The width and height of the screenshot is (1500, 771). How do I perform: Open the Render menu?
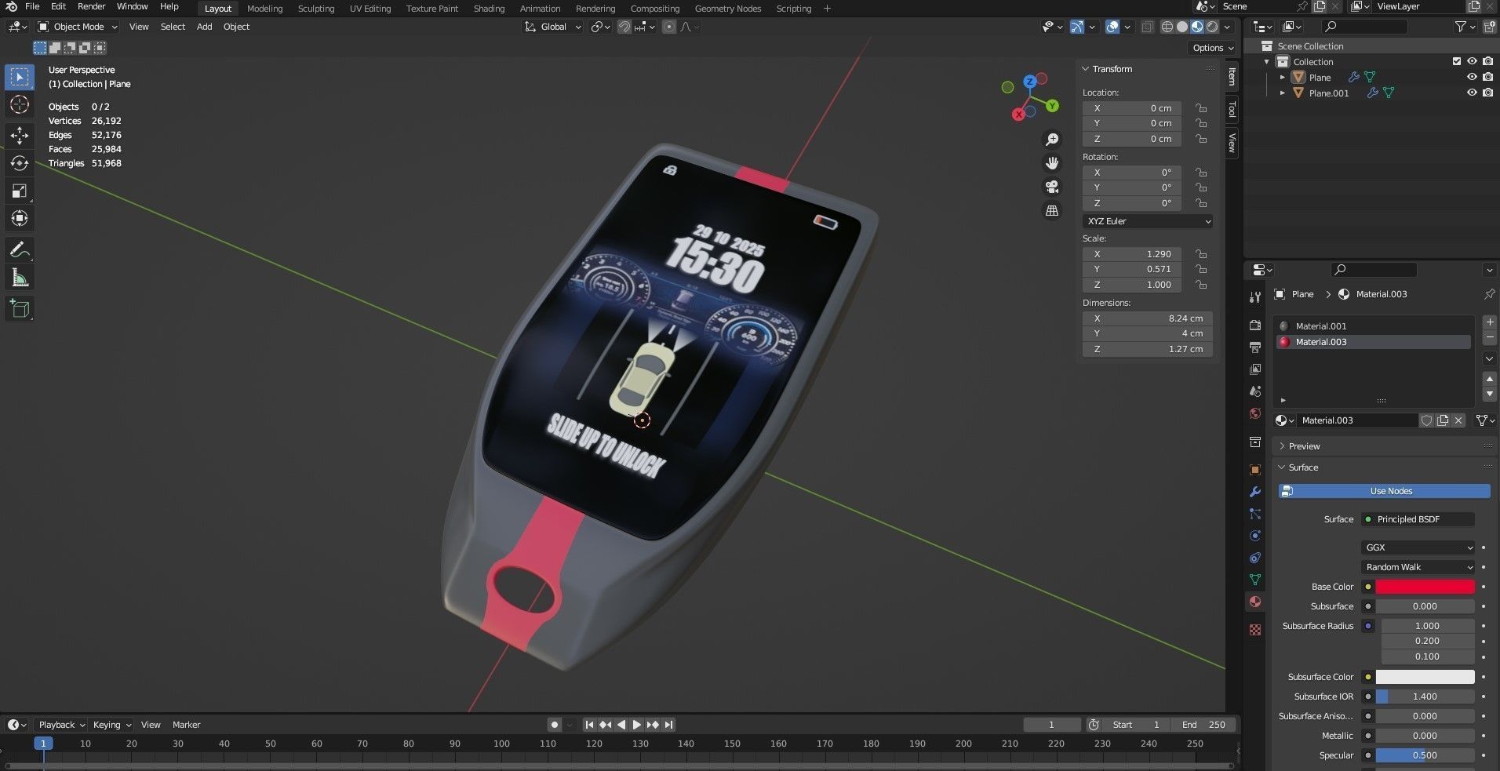91,6
